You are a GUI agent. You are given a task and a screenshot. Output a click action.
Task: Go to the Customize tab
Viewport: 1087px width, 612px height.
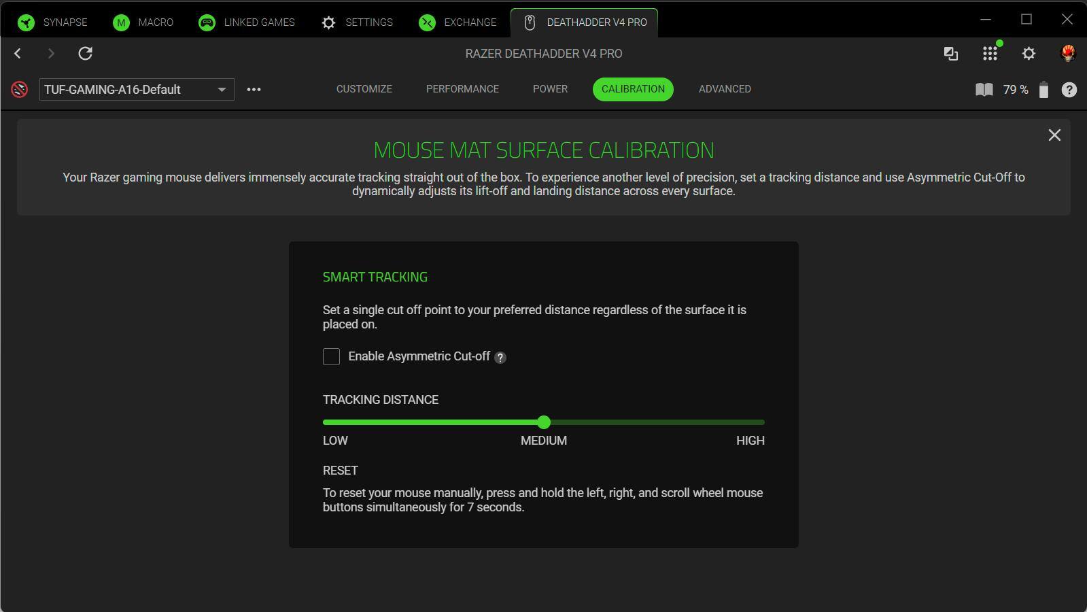364,89
